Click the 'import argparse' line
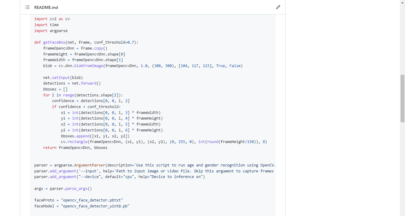Viewport: 405px width, 216px height. (x=51, y=31)
